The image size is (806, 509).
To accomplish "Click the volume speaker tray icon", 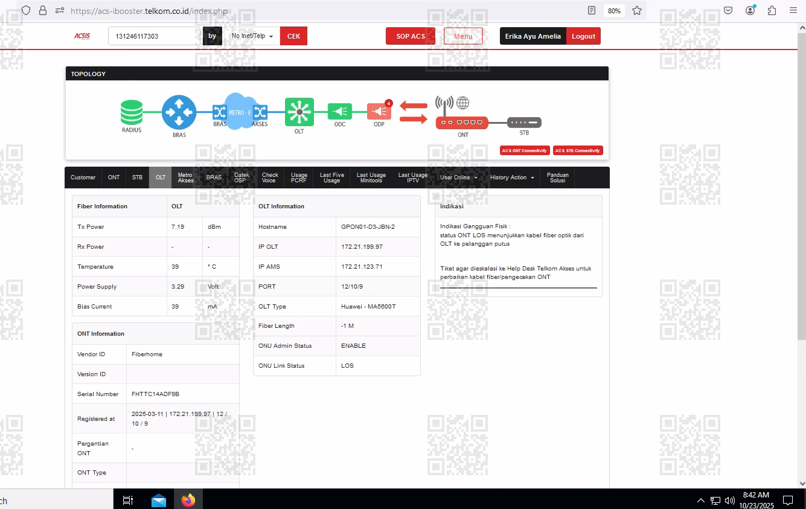I will [730, 500].
